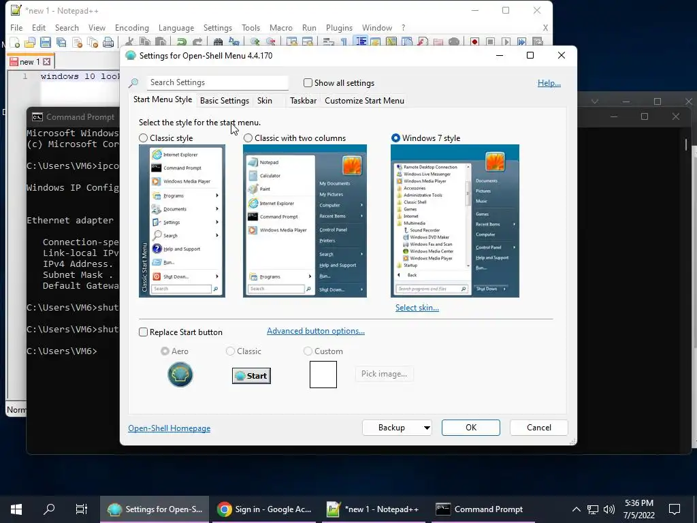Click the Close All icon in Notepad++ toolbar
This screenshot has height=523, width=697.
(x=93, y=42)
